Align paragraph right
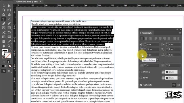The image size is (184, 103). (150, 38)
